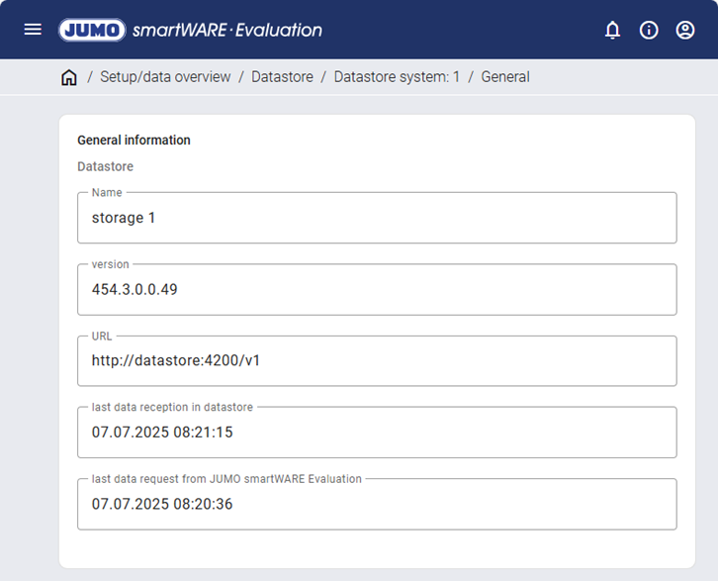Click the version value 454.3.0.0.49

[135, 289]
